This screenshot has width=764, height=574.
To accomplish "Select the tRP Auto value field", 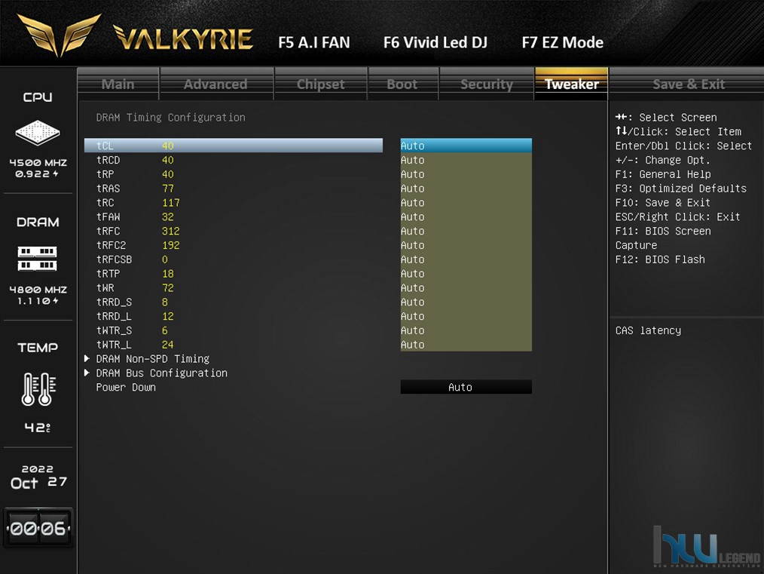I will [x=466, y=174].
